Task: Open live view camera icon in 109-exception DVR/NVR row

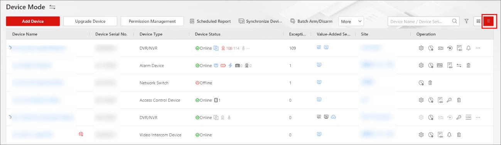Action: (x=440, y=48)
